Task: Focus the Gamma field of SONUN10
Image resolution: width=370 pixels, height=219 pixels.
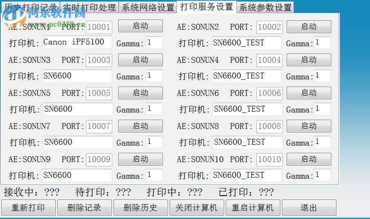Action: (322, 175)
